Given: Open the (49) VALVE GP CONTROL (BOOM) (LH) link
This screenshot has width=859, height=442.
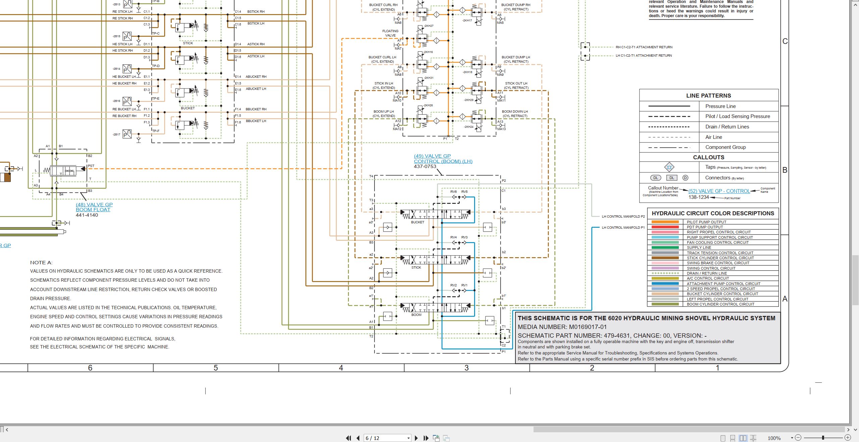Looking at the screenshot, I should coord(443,159).
